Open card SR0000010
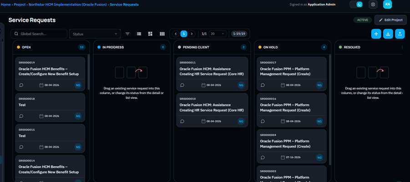Screen dimensions: 410x182 coord(212,110)
